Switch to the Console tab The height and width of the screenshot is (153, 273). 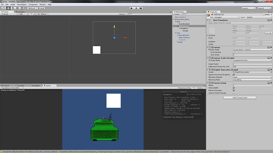coord(20,86)
